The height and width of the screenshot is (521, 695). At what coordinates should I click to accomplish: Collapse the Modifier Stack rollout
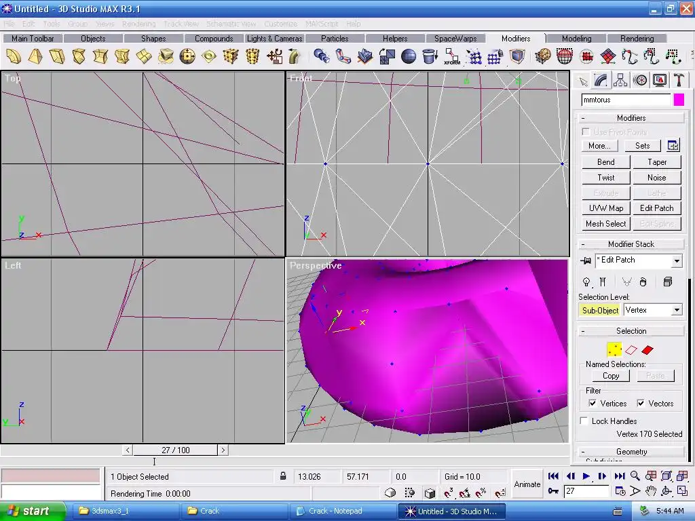point(631,244)
